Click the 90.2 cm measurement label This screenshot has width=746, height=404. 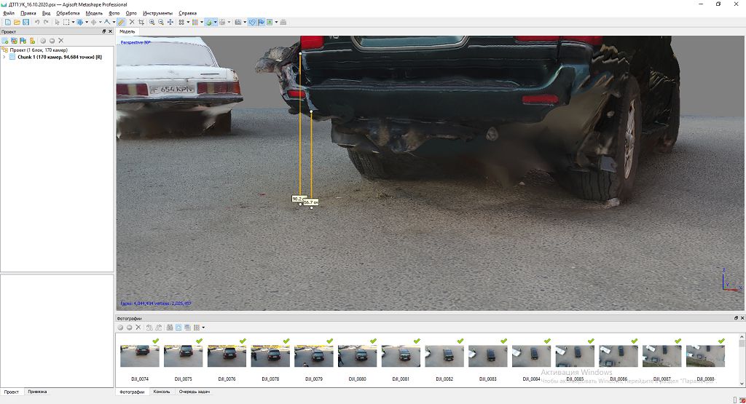[297, 199]
